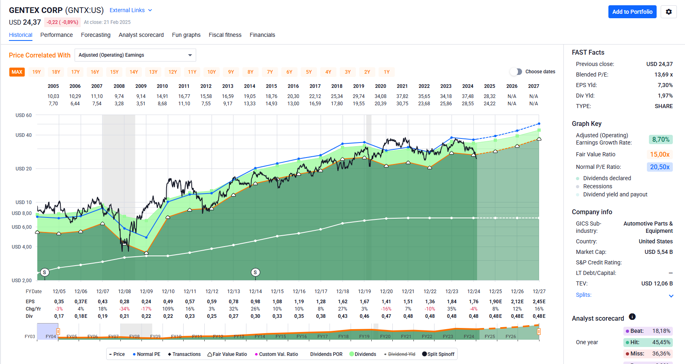Click the split marker near 2014

(255, 272)
